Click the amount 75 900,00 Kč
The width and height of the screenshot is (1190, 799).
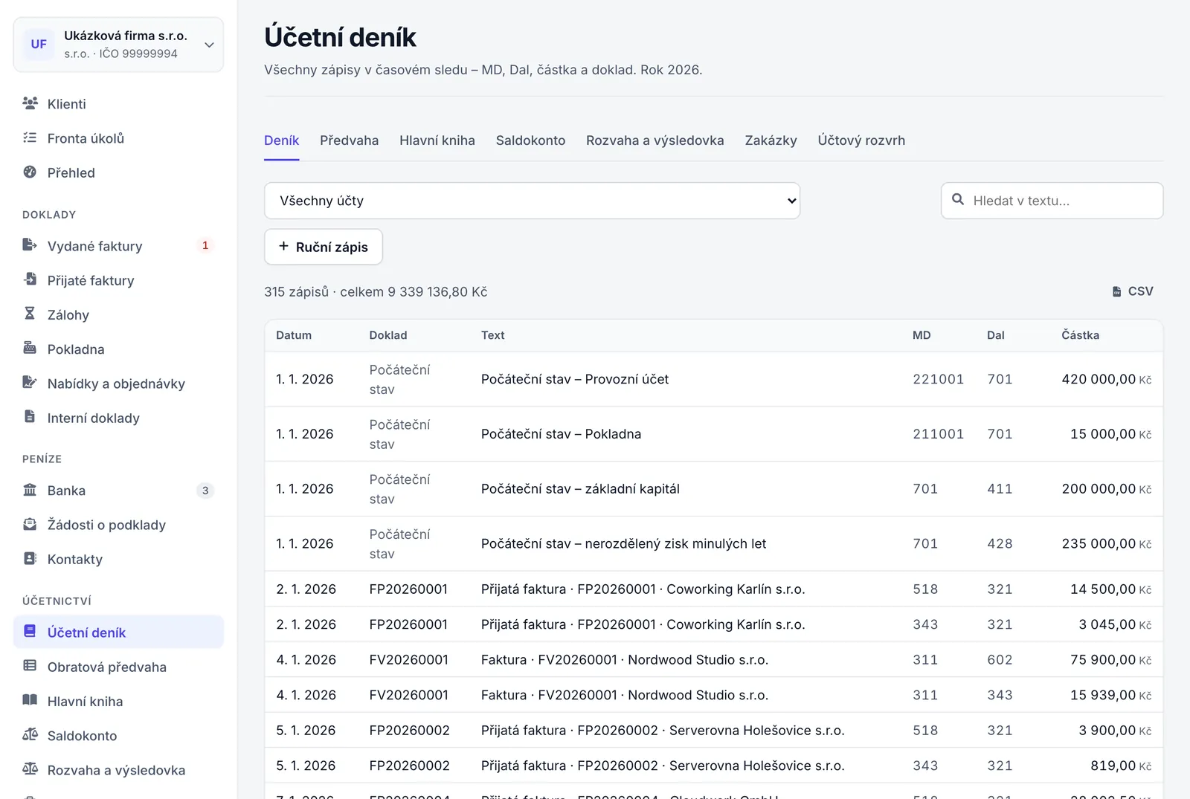tap(1110, 660)
